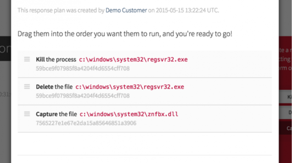The height and width of the screenshot is (163, 292).
Task: Click the hash under Kill the process
Action: coord(82,69)
